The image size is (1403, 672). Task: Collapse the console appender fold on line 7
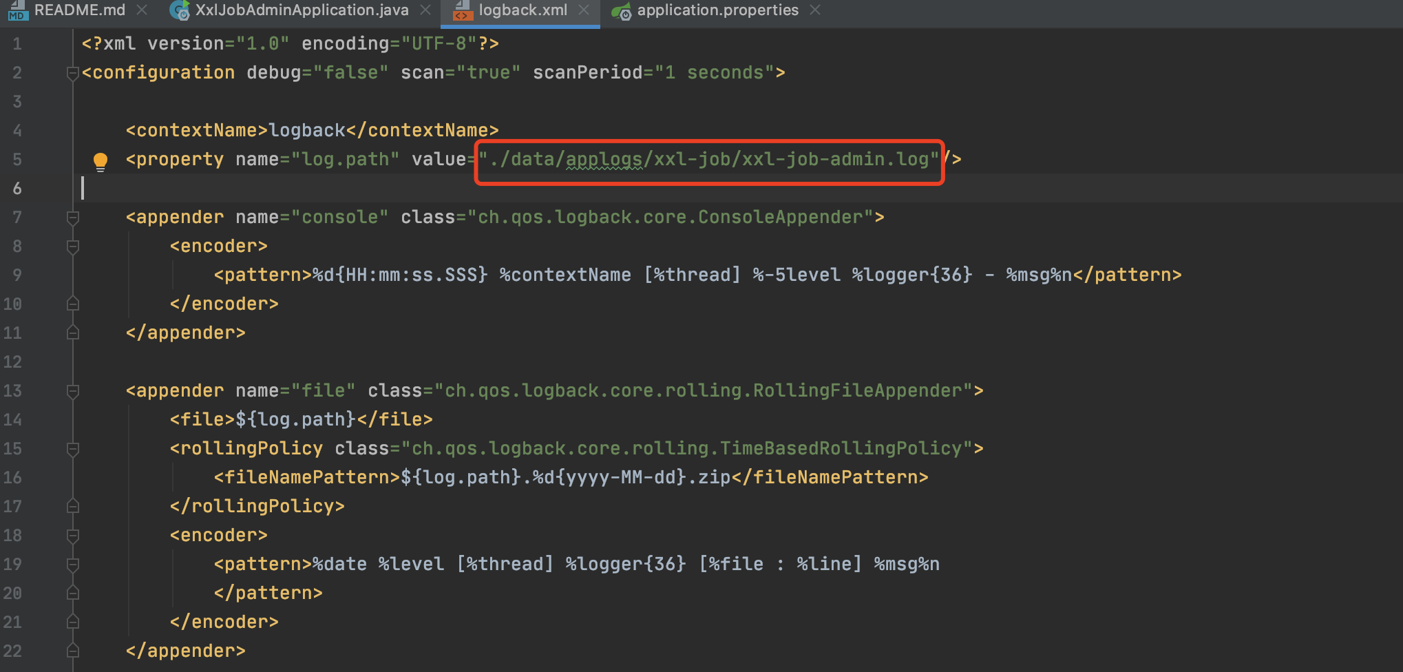point(73,218)
